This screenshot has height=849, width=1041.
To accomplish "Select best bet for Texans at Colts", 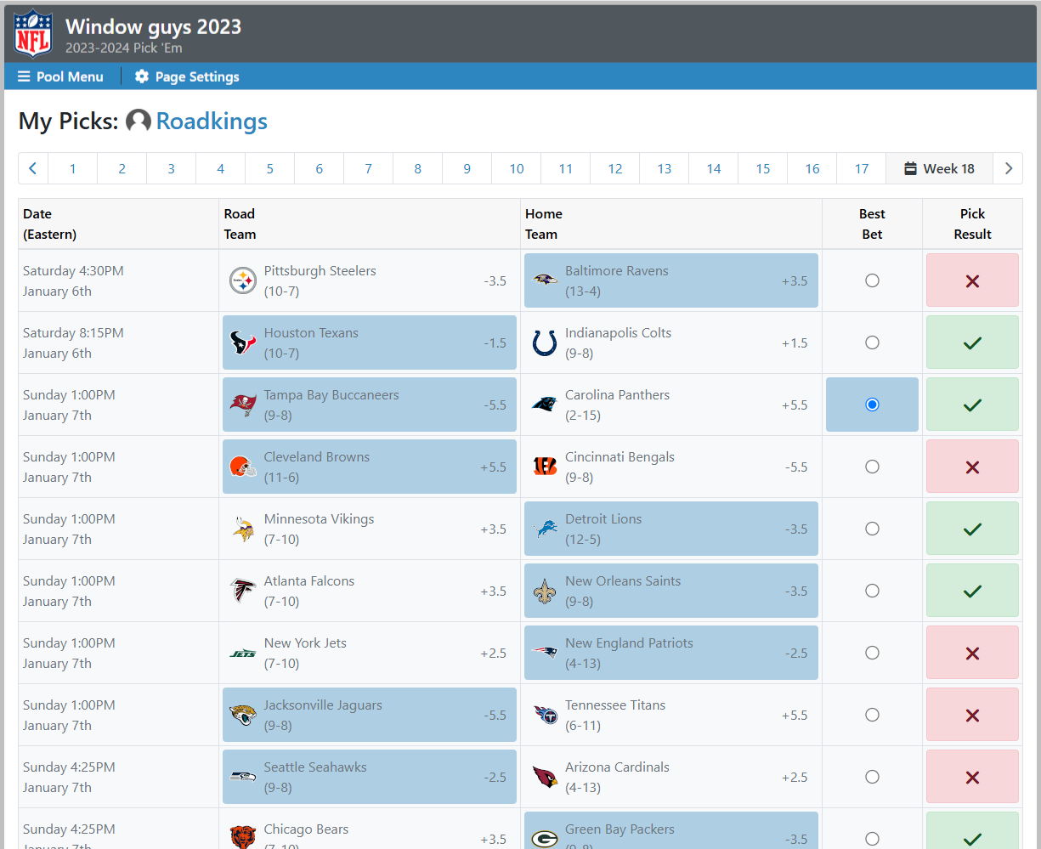I will [872, 342].
